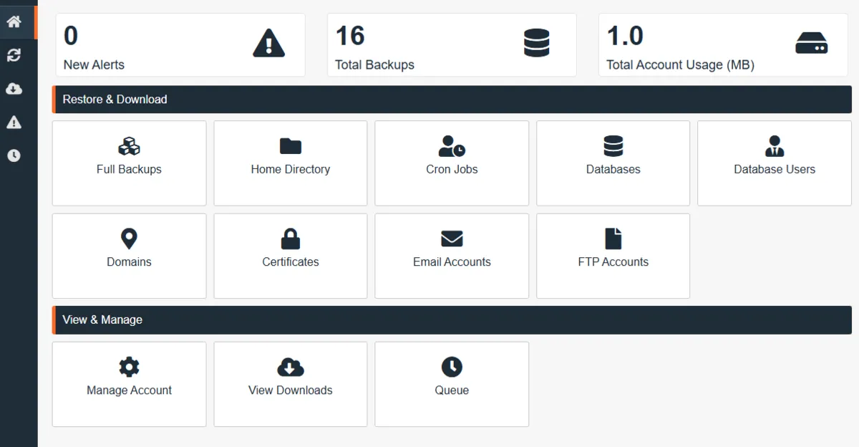Open the Manage Account label
Image resolution: width=859 pixels, height=447 pixels.
(x=129, y=390)
